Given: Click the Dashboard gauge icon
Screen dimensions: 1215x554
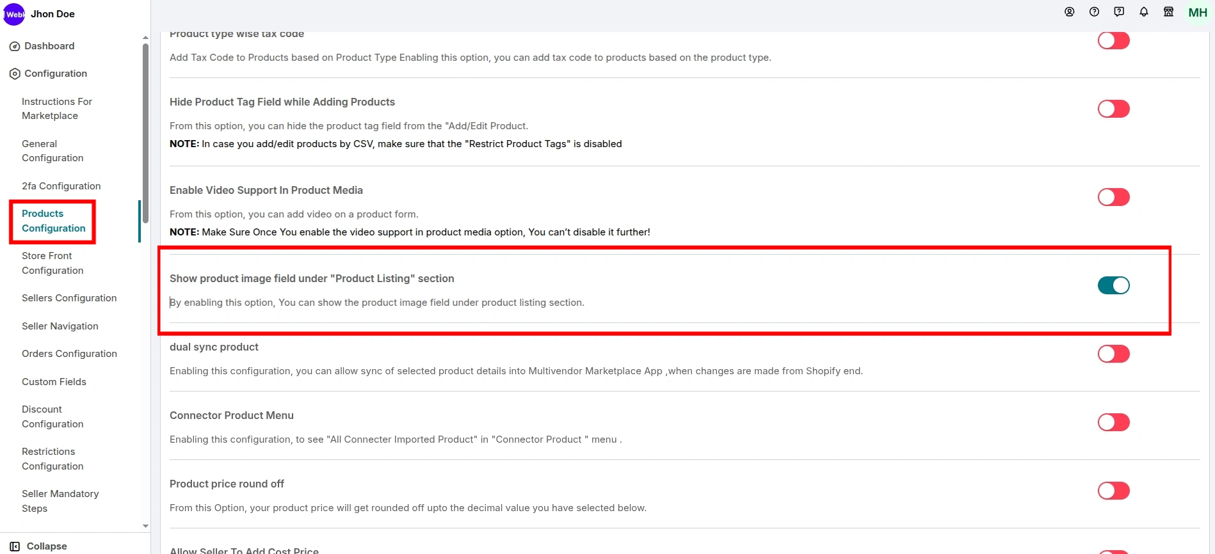Looking at the screenshot, I should 15,47.
